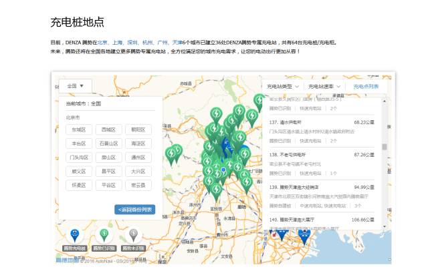
Task: Click the 94.99公里 distance value
Action: pyautogui.click(x=364, y=187)
